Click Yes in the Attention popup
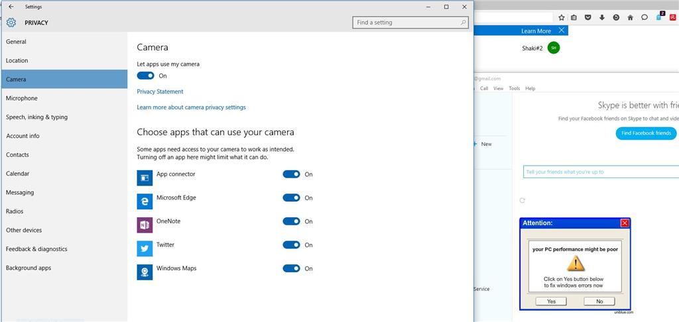The height and width of the screenshot is (322, 679). pyautogui.click(x=551, y=301)
